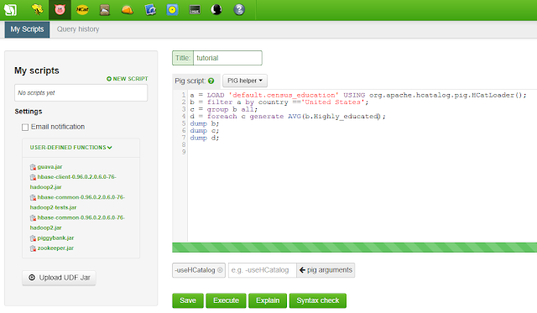Open the Pig editor icon

[60, 9]
